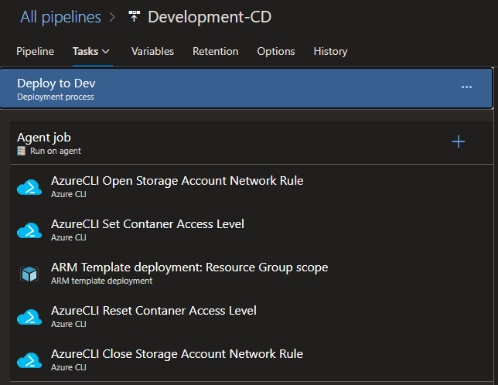Image resolution: width=498 pixels, height=385 pixels.
Task: Click the Azure CLI icon beside Reset Contaner Access Level
Action: (x=29, y=317)
